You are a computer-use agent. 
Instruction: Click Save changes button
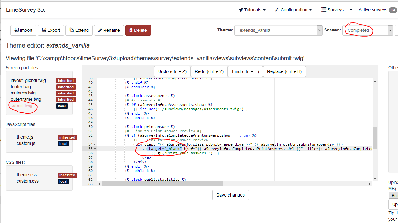click(x=230, y=195)
